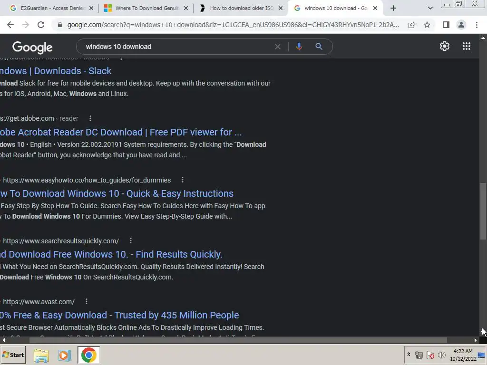The image size is (487, 365).
Task: Click the Chrome taskbar button
Action: tap(89, 355)
